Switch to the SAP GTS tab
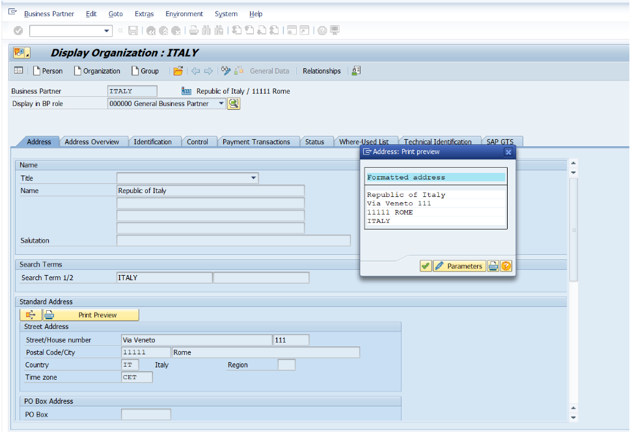 [500, 142]
